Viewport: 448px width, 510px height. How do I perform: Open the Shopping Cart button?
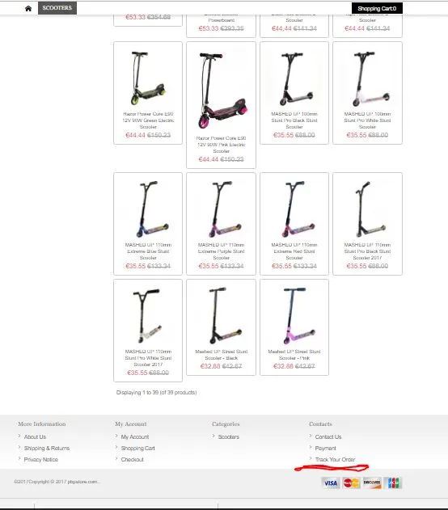377,8
